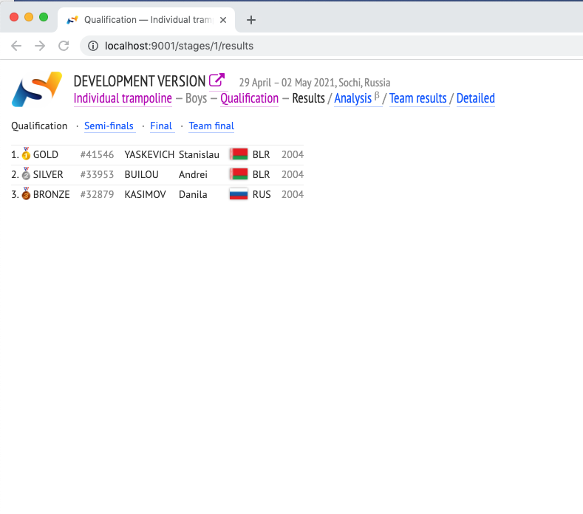Click the name YASKEVICH
This screenshot has width=583, height=514.
(149, 154)
